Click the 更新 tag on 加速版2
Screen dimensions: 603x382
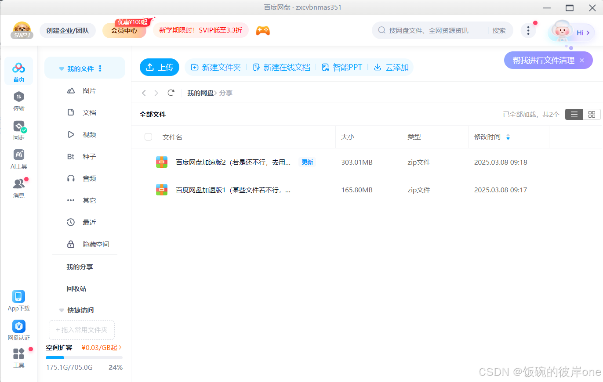coord(307,162)
